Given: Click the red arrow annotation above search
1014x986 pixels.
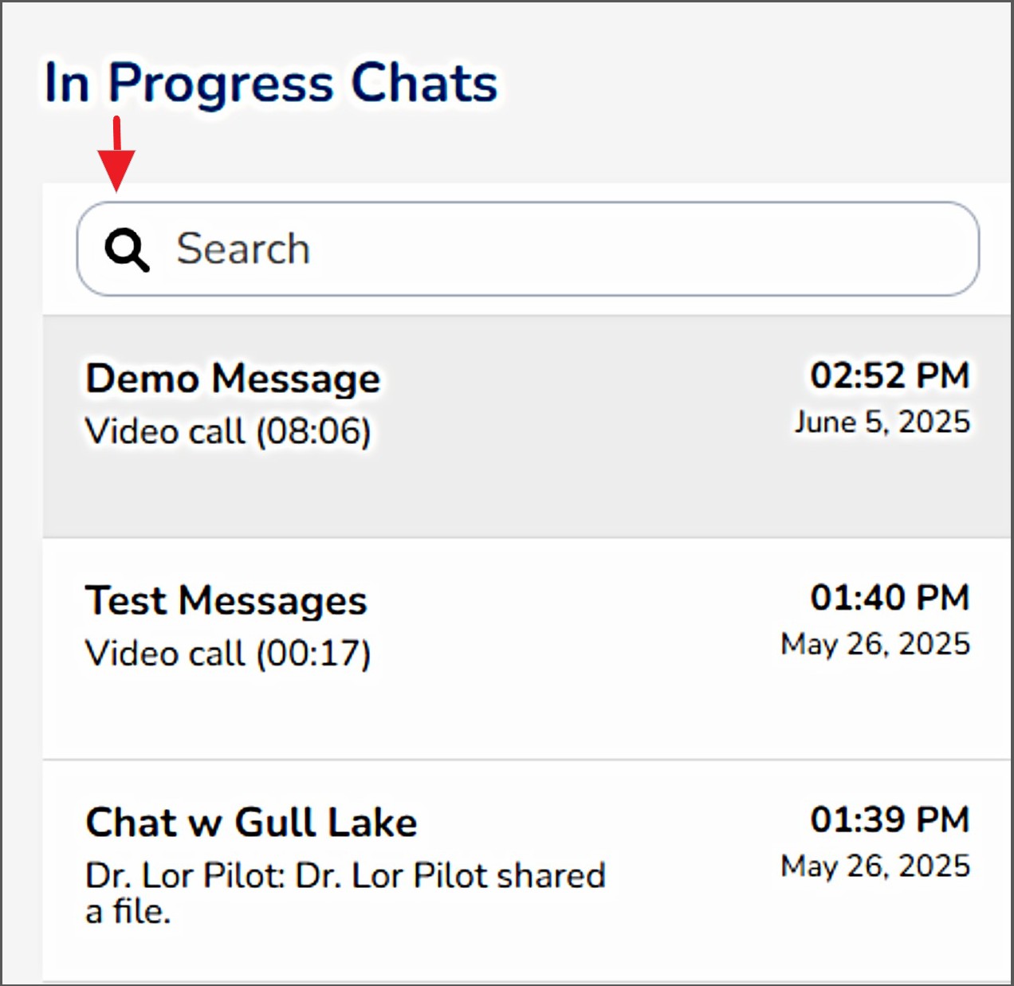Looking at the screenshot, I should click(x=116, y=155).
